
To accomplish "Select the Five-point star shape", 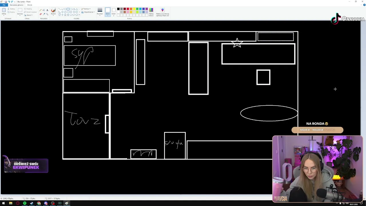I will pos(65,15).
